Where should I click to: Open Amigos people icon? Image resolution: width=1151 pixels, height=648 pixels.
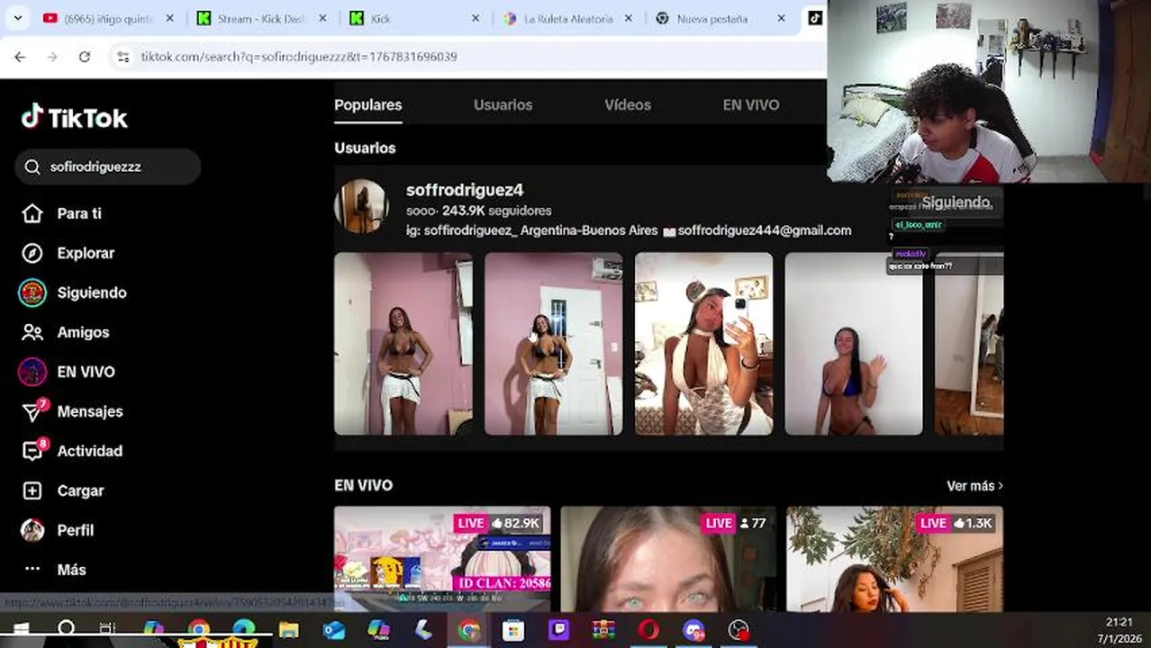tap(32, 332)
